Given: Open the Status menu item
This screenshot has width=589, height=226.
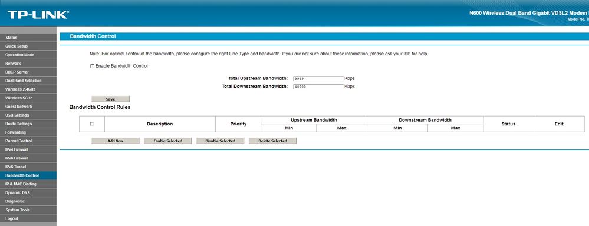Looking at the screenshot, I should click(28, 38).
